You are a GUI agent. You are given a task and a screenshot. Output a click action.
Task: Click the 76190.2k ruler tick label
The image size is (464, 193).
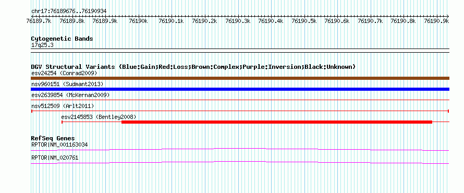coord(204,21)
